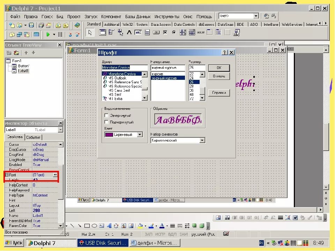
Task: Open the Цвет color dropdown
Action: tap(140, 135)
